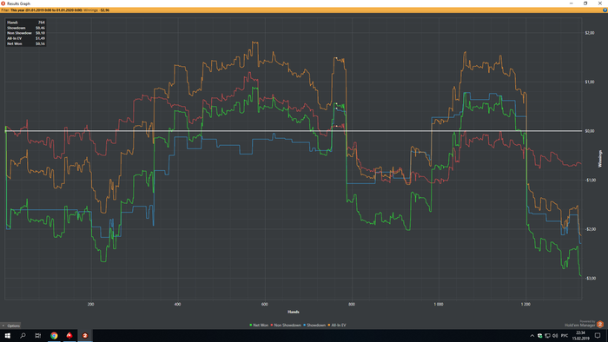Click the This year filter text
The height and width of the screenshot is (342, 608).
[x=46, y=10]
